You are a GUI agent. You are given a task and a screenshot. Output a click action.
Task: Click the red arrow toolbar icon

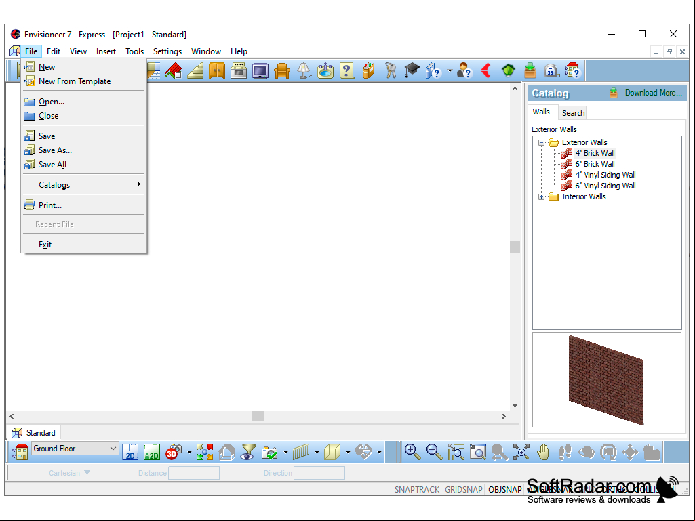(486, 71)
